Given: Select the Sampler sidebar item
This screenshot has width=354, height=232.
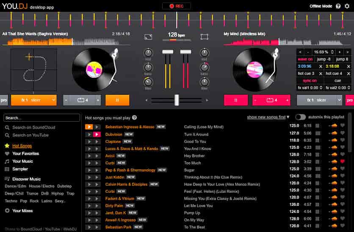Looking at the screenshot, I should click(20, 169).
